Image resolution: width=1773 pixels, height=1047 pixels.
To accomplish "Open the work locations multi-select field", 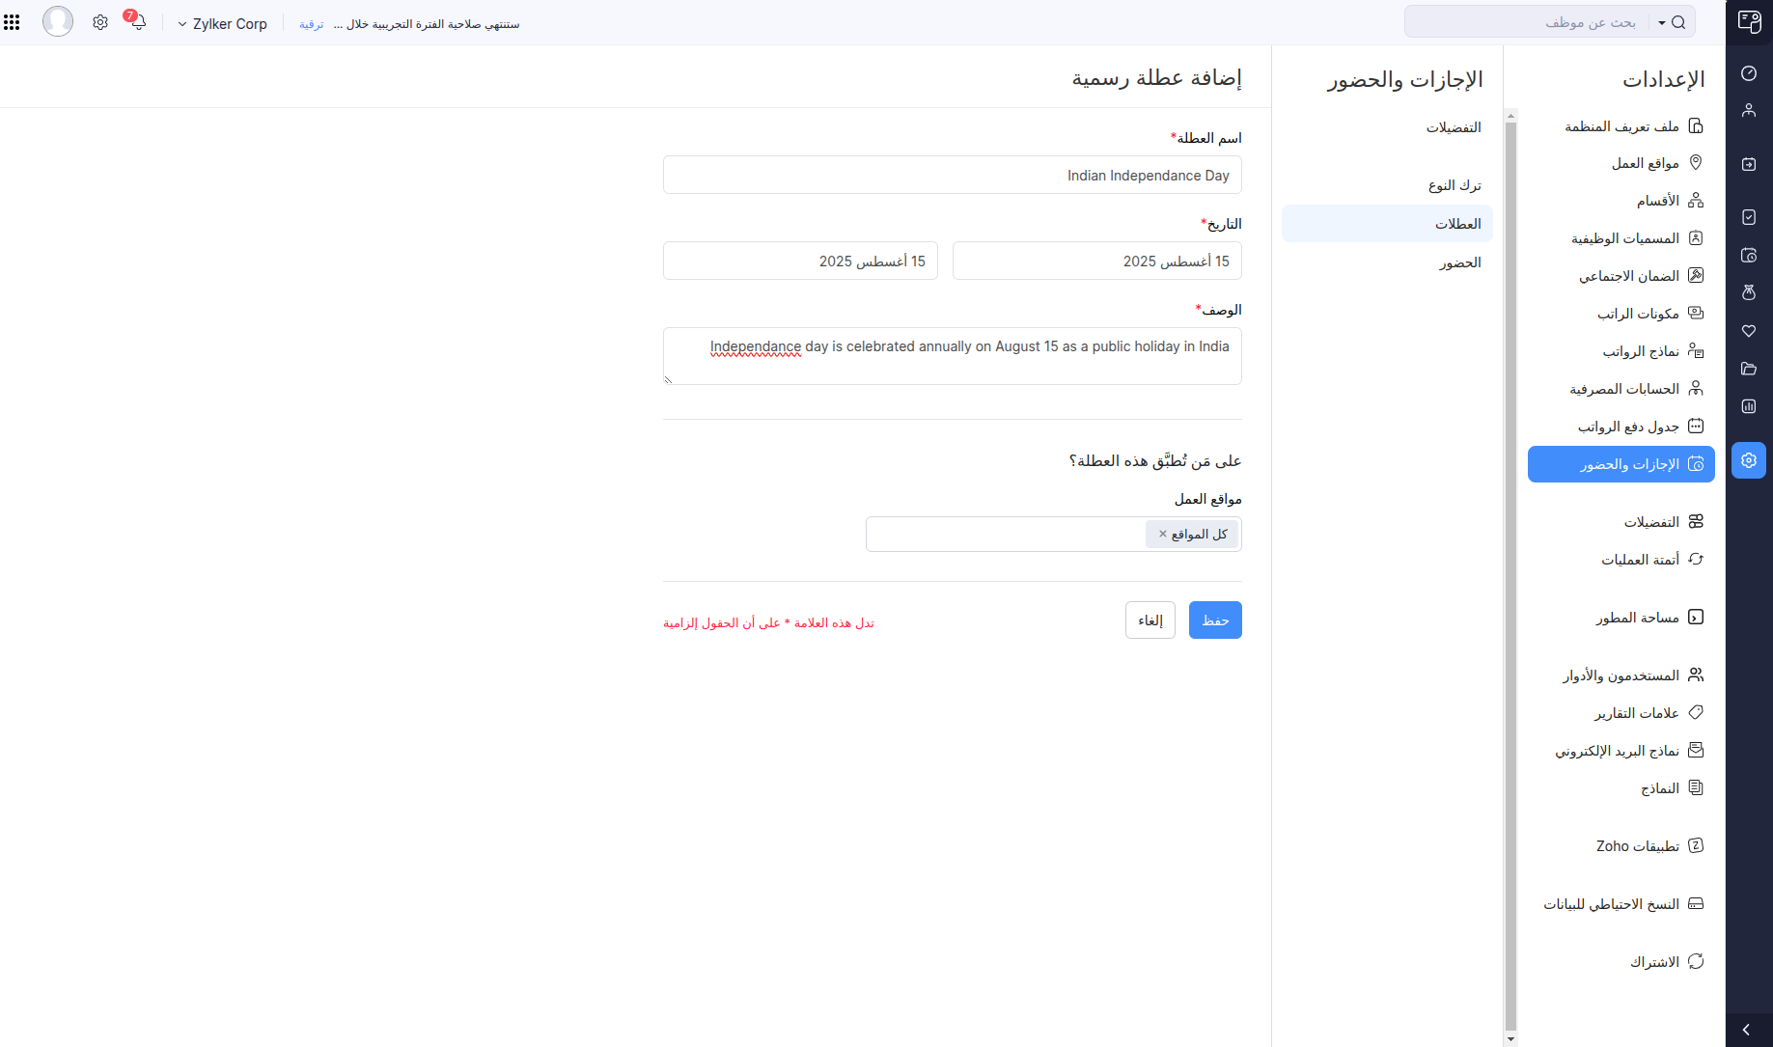I will click(1004, 535).
